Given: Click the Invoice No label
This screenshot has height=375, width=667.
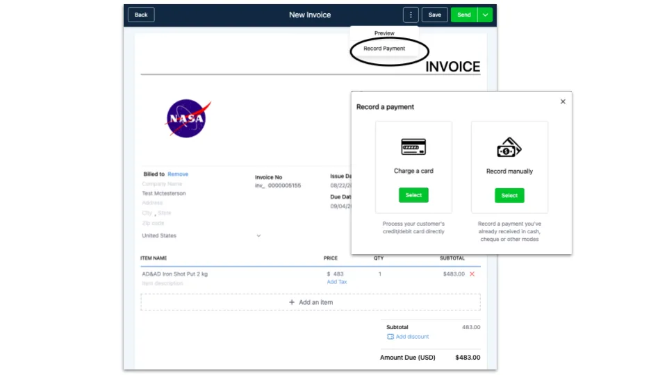Looking at the screenshot, I should click(268, 177).
